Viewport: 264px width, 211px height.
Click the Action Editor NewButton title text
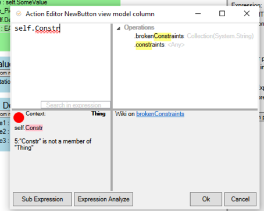(x=90, y=14)
